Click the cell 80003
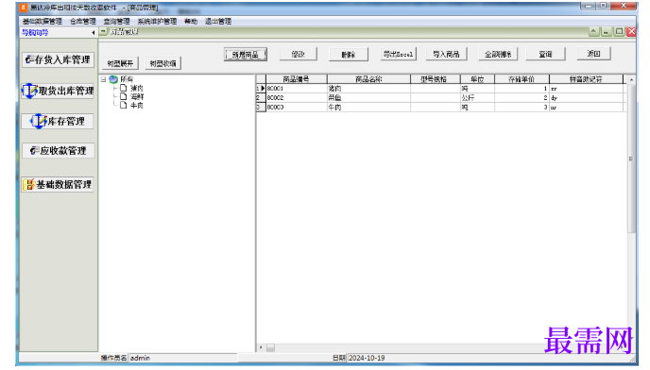 click(297, 107)
